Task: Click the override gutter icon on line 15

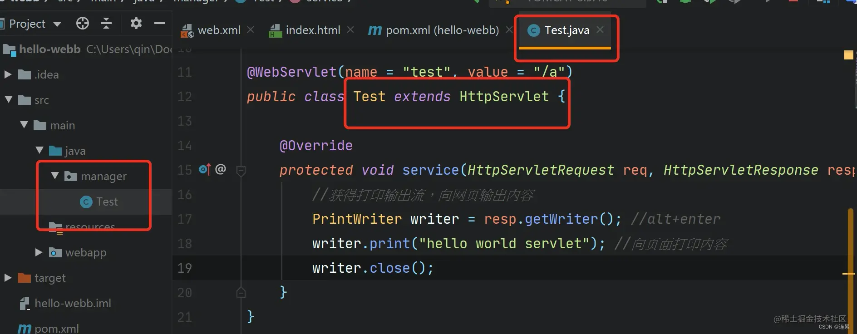Action: 205,170
